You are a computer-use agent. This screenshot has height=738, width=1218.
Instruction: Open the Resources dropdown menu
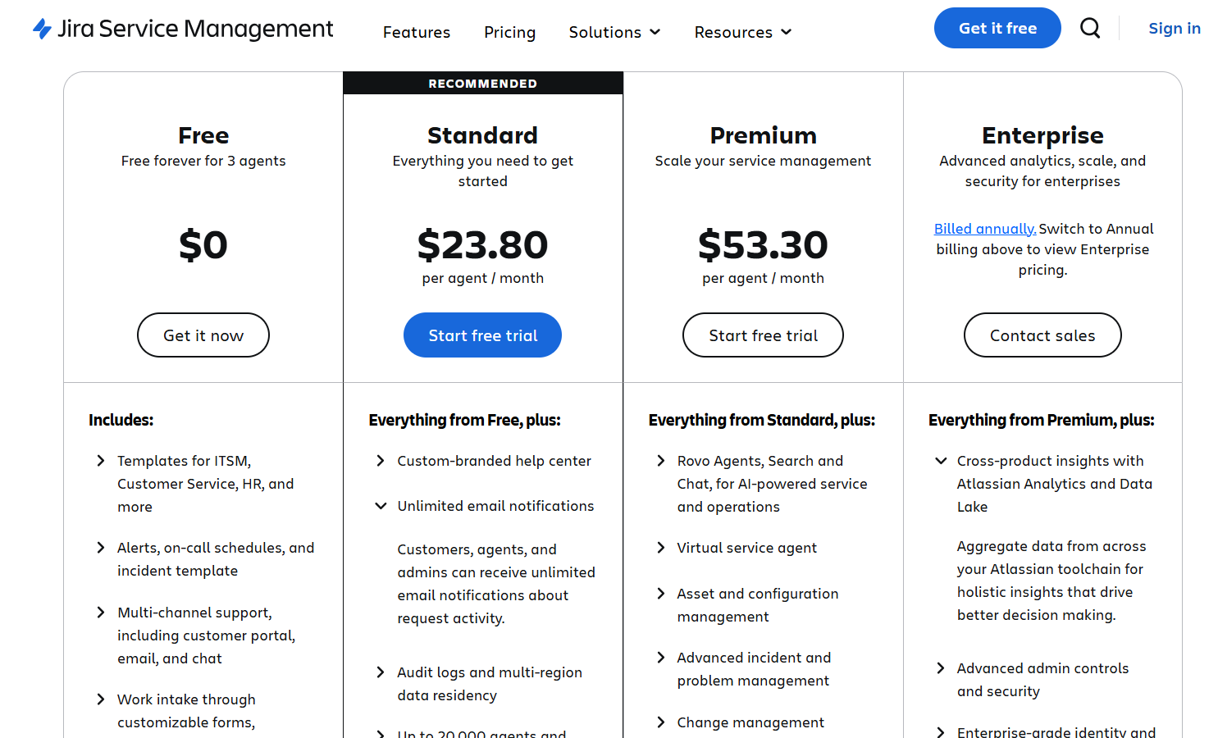point(742,32)
